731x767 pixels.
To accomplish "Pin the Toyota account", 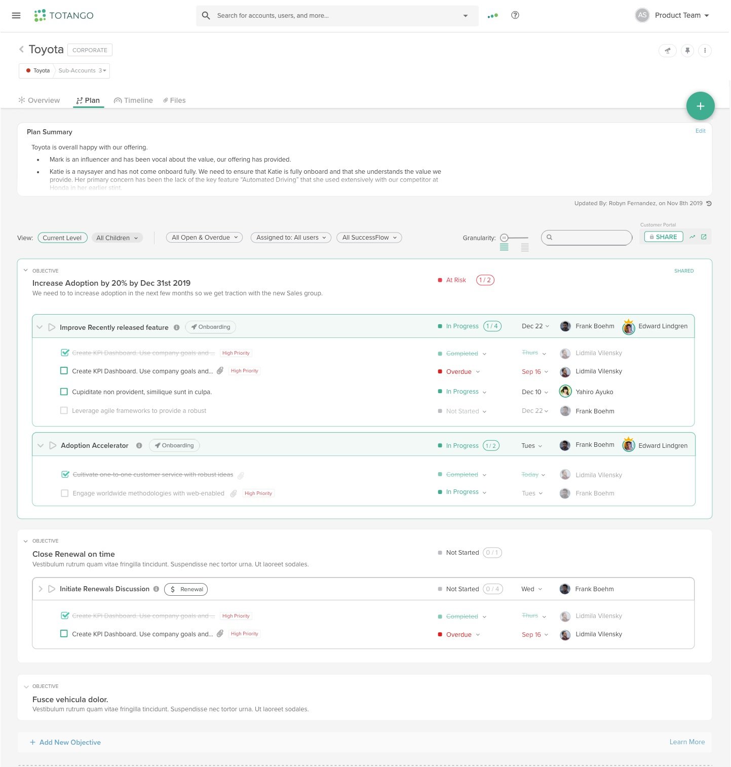I will click(687, 50).
